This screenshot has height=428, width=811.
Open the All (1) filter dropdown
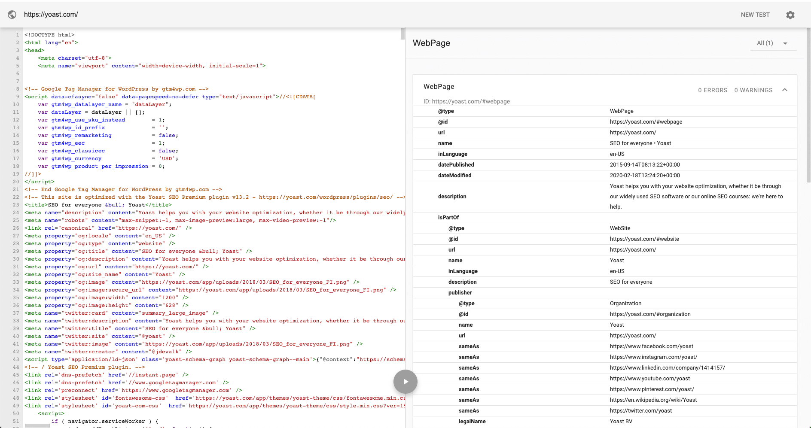coord(772,43)
